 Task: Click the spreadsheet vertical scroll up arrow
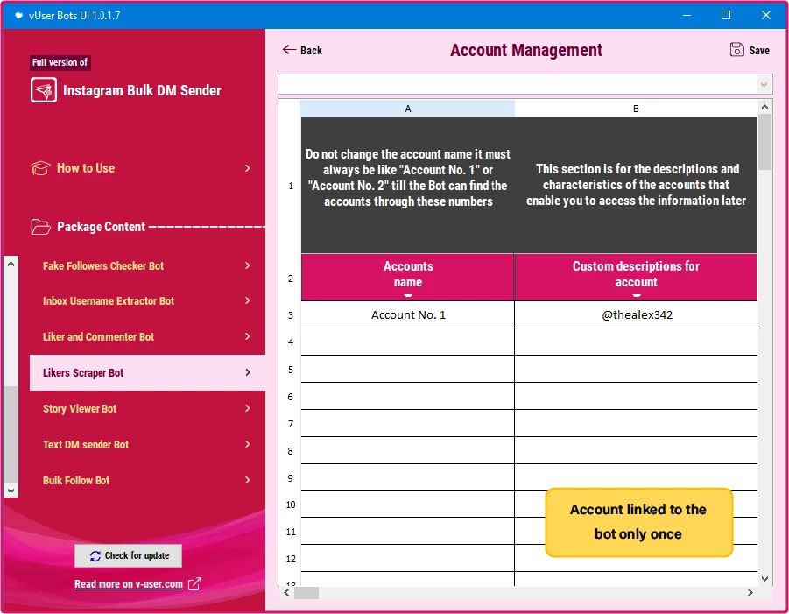coord(764,107)
